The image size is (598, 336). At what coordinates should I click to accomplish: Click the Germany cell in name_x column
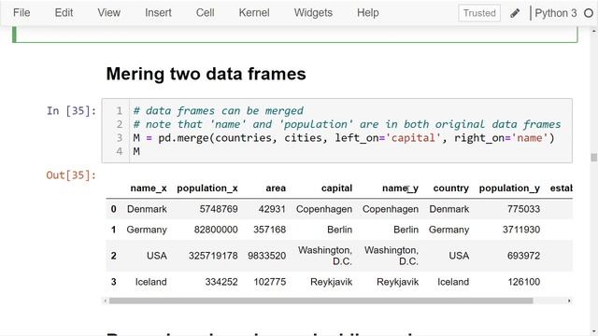pyautogui.click(x=147, y=230)
